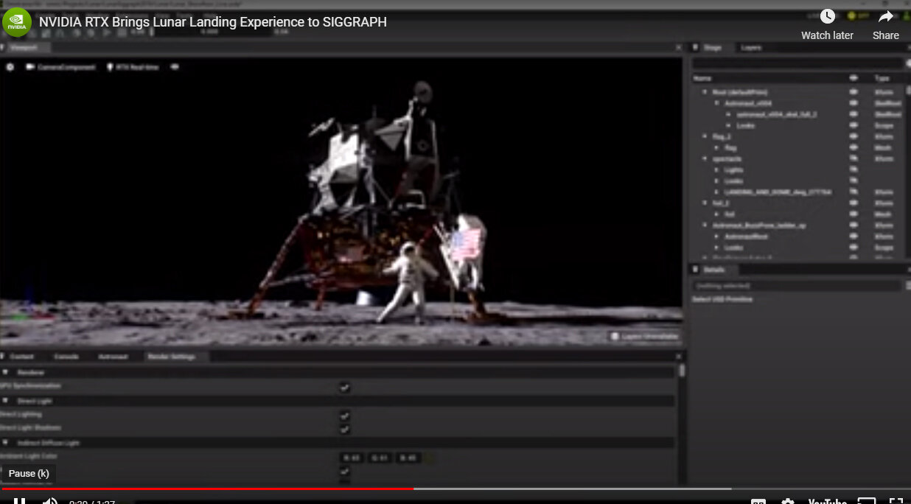Toggle the GPU Synchronization checkbox
The width and height of the screenshot is (911, 504).
344,387
